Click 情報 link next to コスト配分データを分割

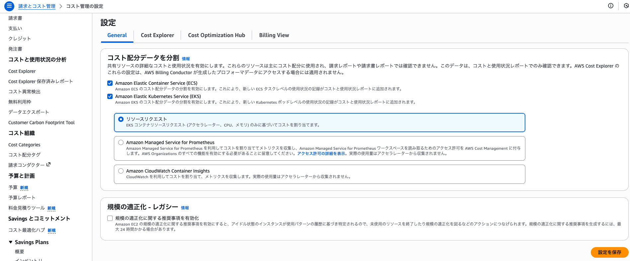click(x=186, y=59)
